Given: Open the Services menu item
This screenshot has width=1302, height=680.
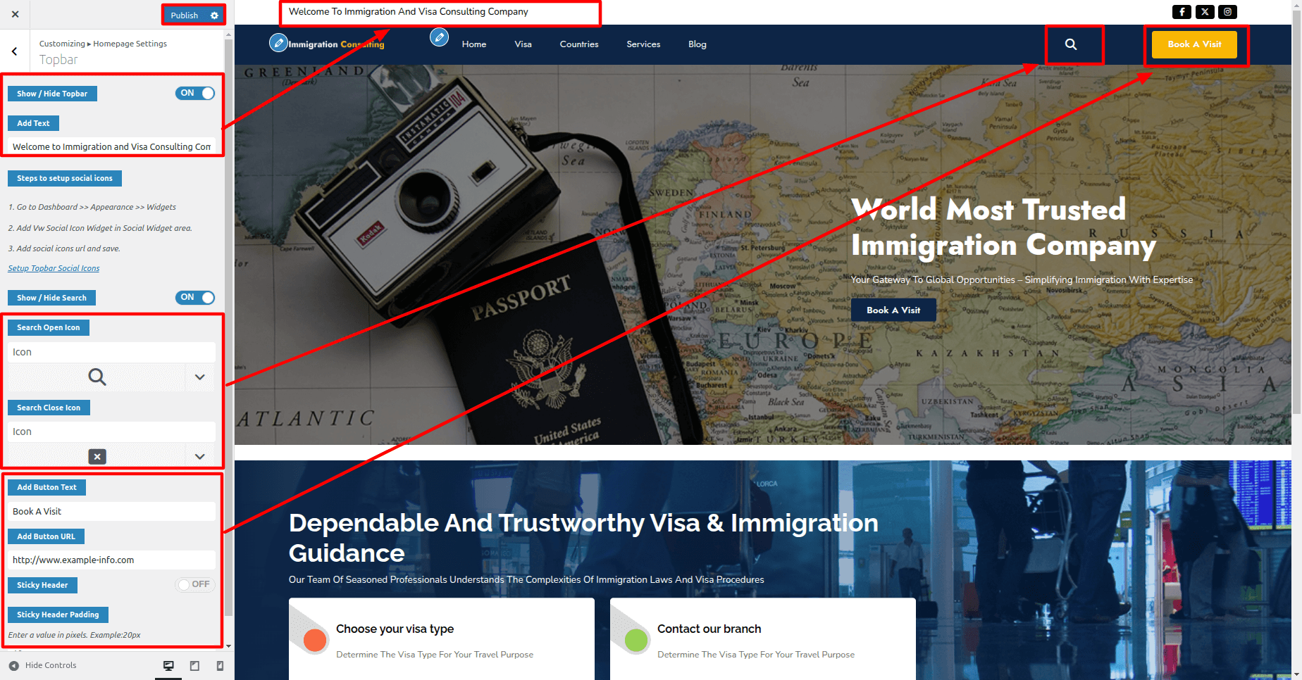Looking at the screenshot, I should tap(643, 44).
